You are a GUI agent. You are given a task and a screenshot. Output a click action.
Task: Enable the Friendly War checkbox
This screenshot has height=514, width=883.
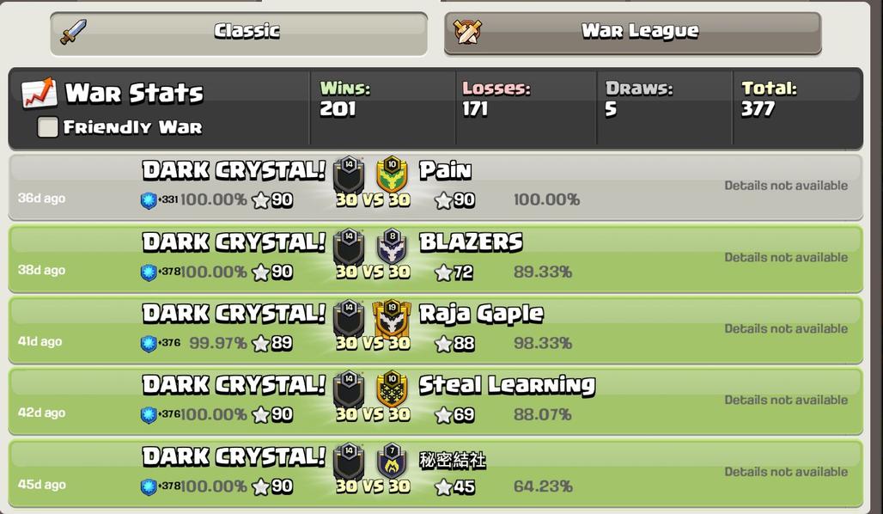pos(47,127)
